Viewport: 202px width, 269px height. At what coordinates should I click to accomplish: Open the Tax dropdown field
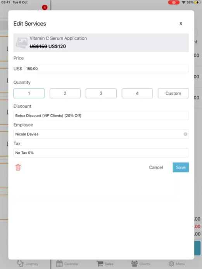click(101, 153)
